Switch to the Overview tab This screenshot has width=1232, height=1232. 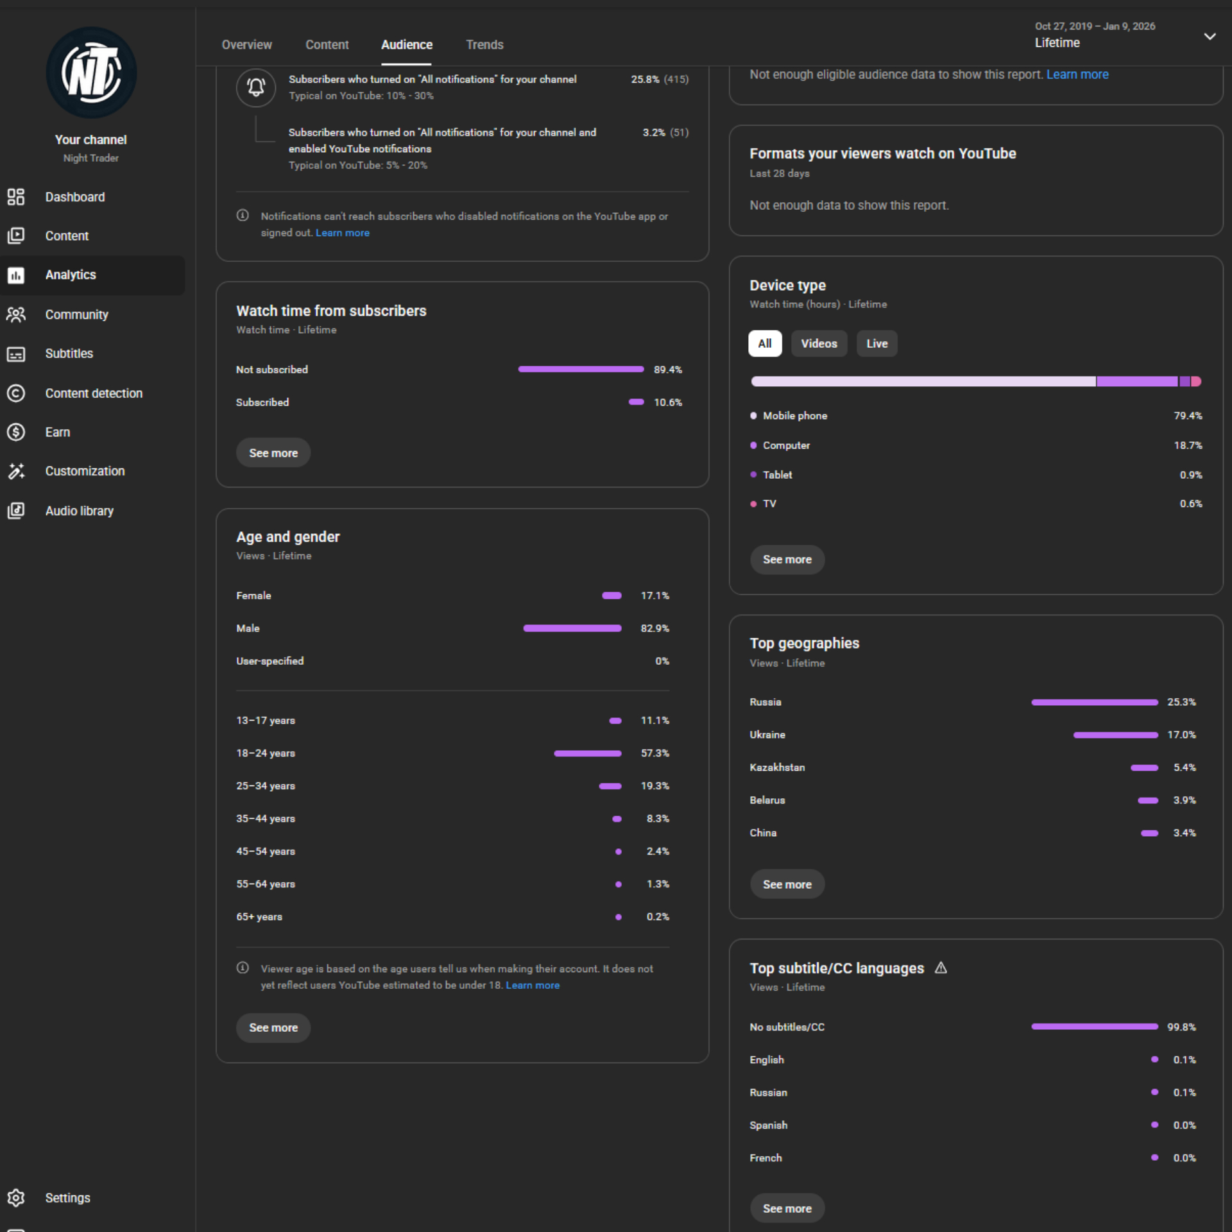coord(246,45)
